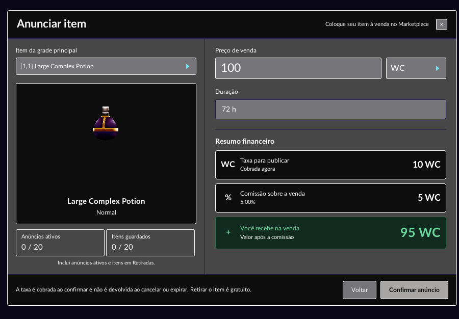The image size is (459, 319).
Task: Click the "5.00%" commission rate text
Action: [x=248, y=202]
